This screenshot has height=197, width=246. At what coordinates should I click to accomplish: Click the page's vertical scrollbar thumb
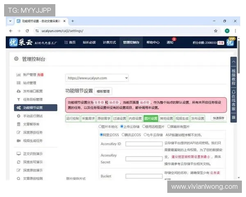click(x=239, y=57)
